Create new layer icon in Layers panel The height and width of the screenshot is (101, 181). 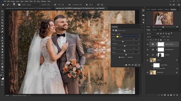(174, 95)
